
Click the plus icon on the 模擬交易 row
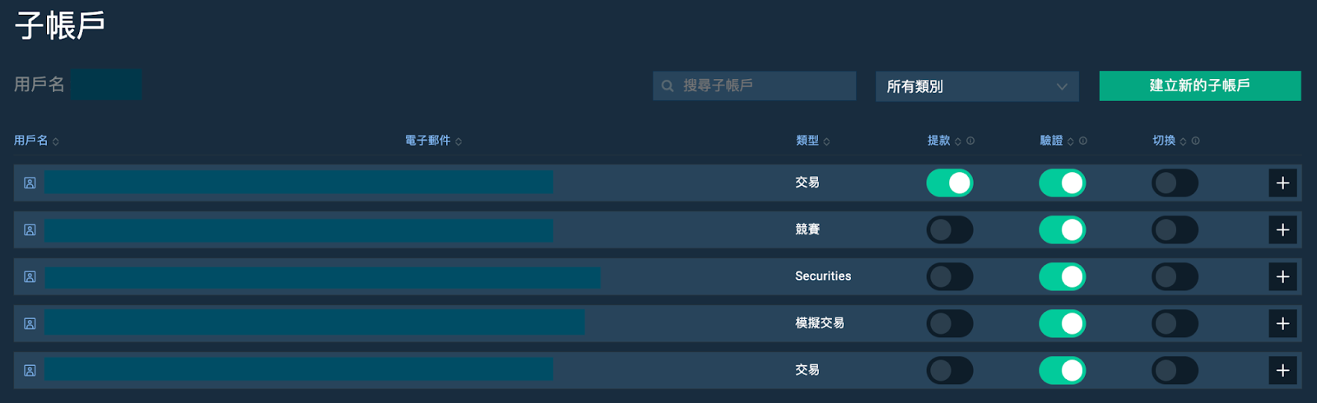tap(1282, 324)
